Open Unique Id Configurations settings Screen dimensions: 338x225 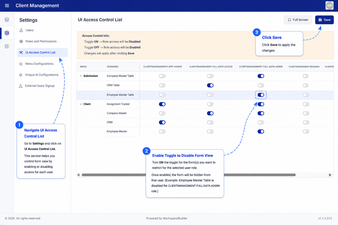[x=43, y=75]
